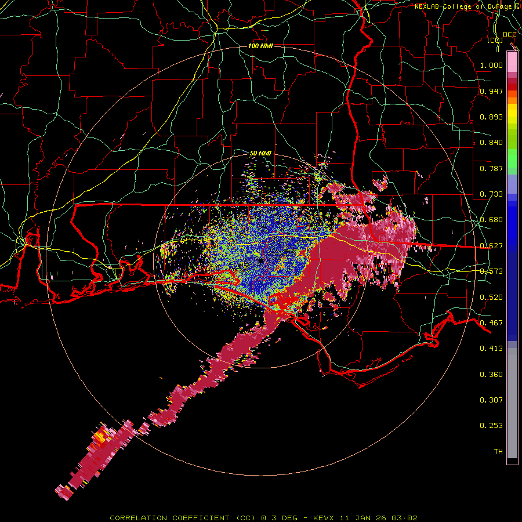Click the 100 NMI range ring label
This screenshot has height=522, width=522.
pyautogui.click(x=260, y=46)
